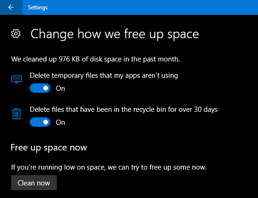Click the recycle bin trash can icon
The image size is (258, 198).
click(x=16, y=114)
